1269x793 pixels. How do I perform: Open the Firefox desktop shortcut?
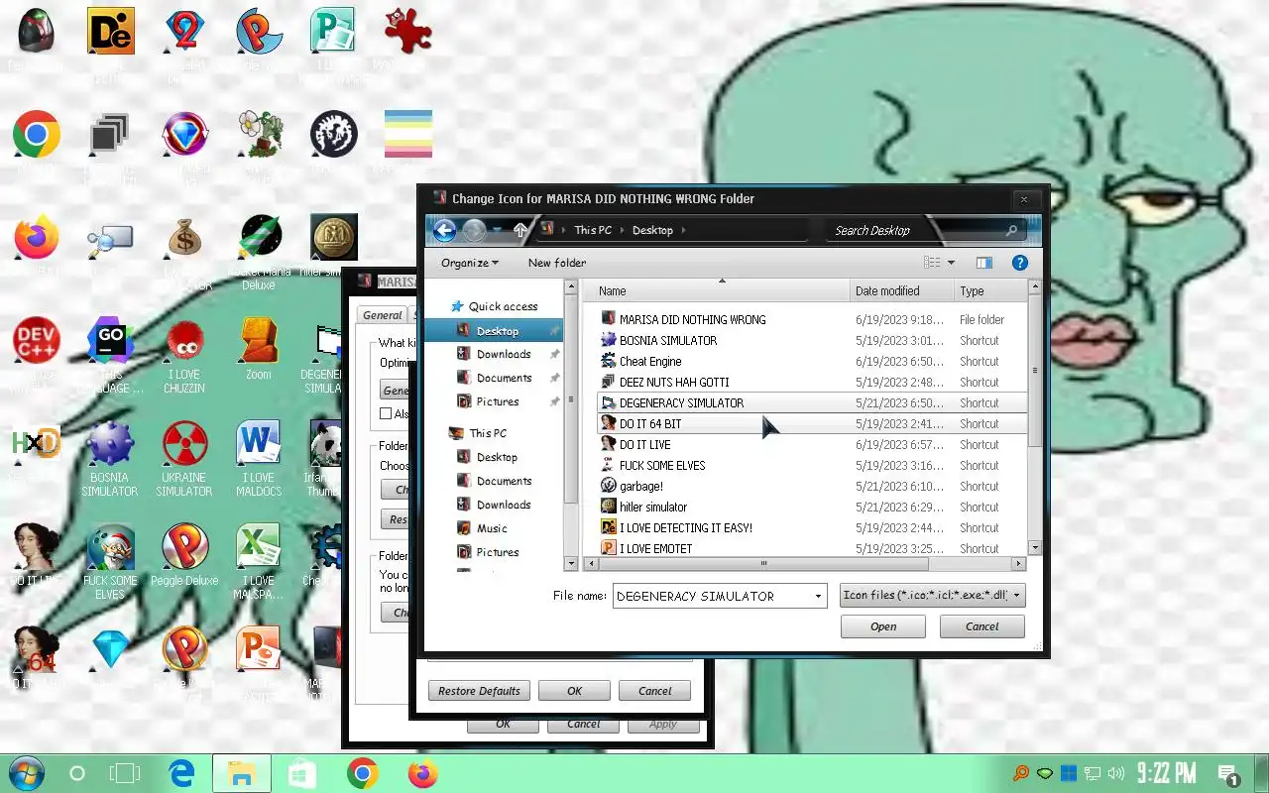tap(37, 238)
